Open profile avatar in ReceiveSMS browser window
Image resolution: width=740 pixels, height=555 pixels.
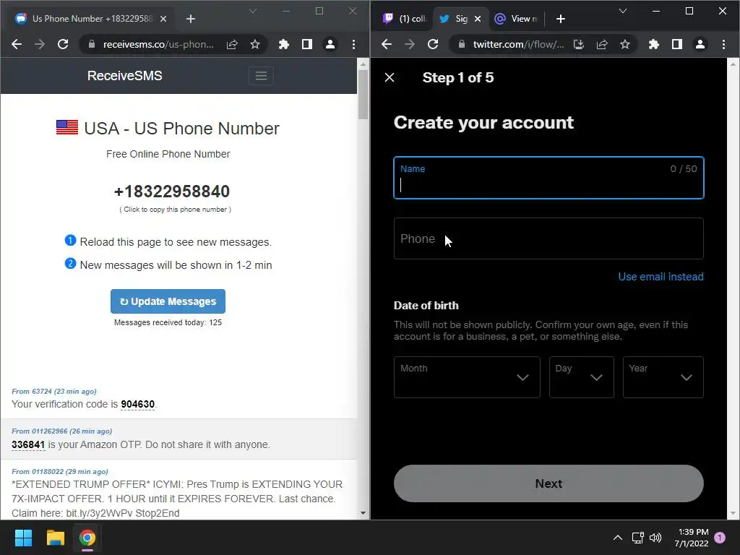click(330, 44)
